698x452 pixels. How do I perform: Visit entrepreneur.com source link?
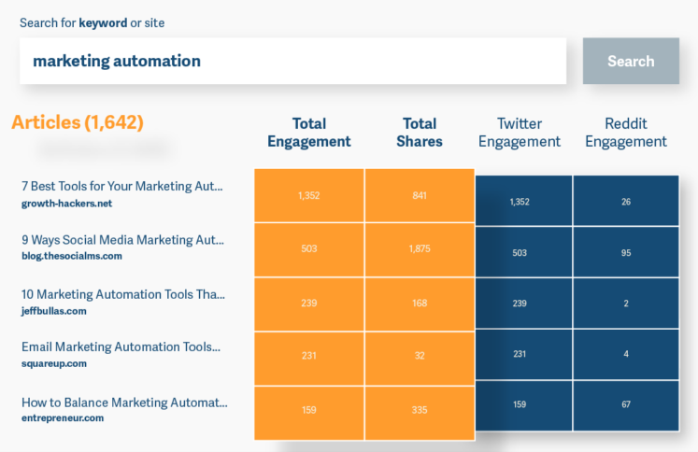[x=63, y=418]
